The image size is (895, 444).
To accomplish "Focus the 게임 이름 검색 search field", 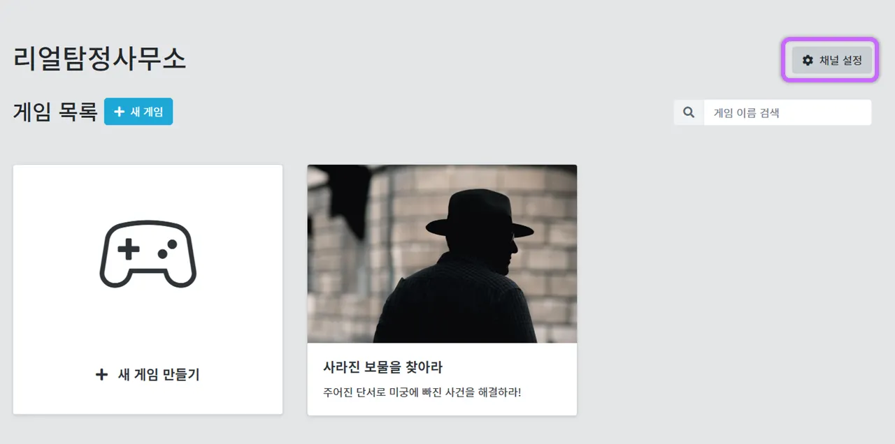I will pyautogui.click(x=787, y=112).
